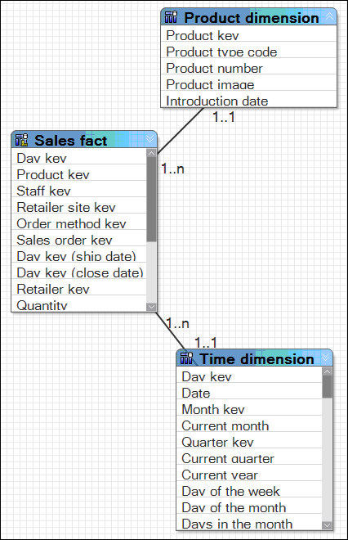348x540 pixels.
Task: Select Day of the week field
Action: pos(249,492)
